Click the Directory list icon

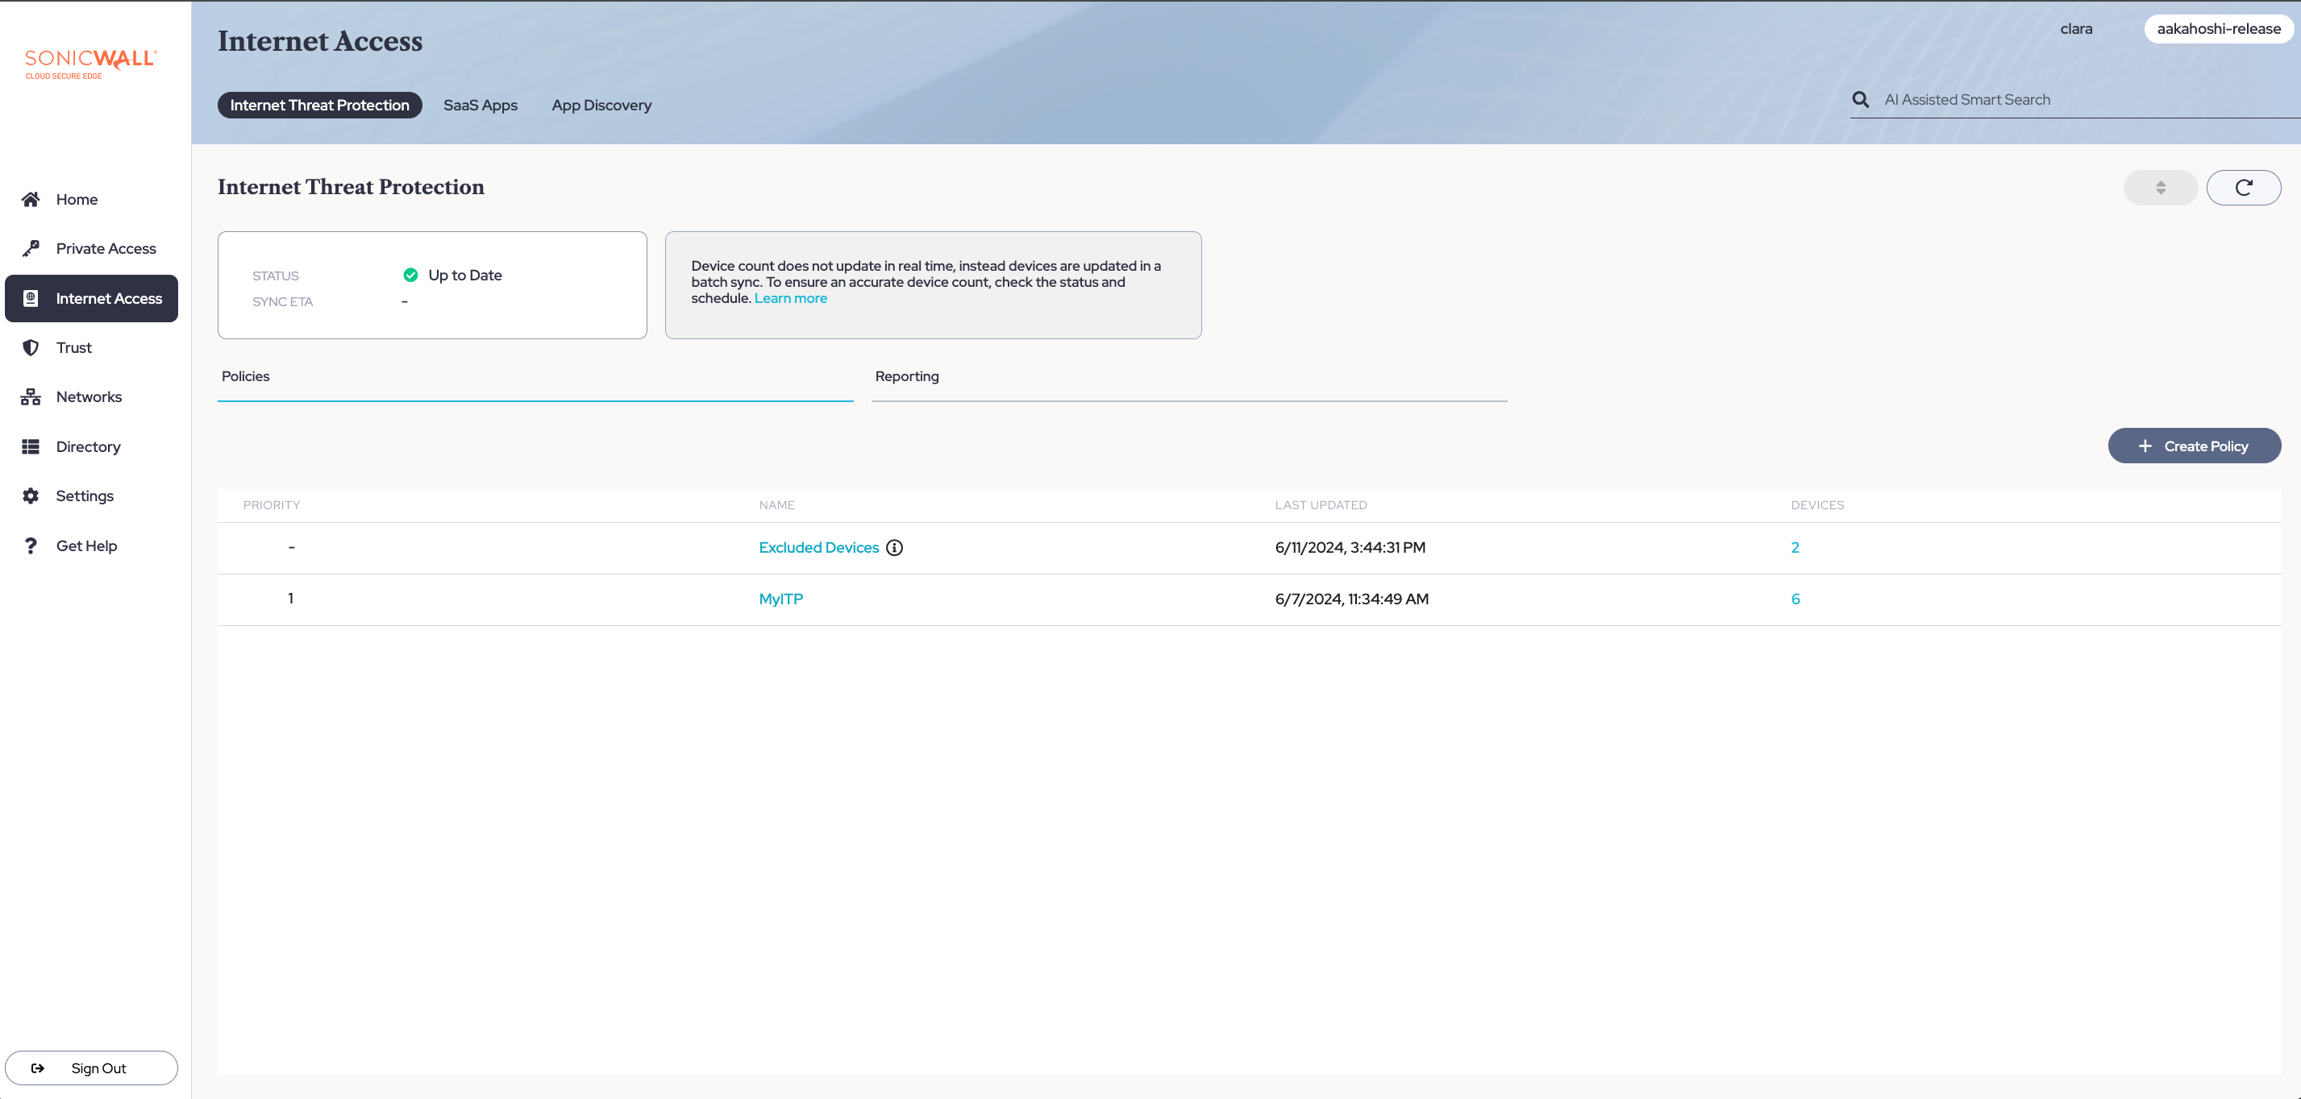point(31,446)
